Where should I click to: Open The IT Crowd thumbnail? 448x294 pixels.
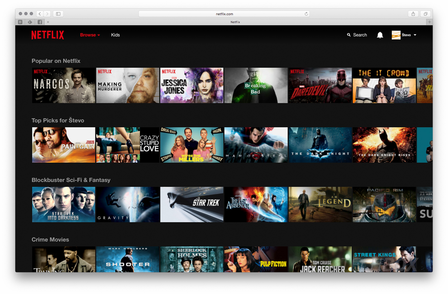pyautogui.click(x=384, y=85)
